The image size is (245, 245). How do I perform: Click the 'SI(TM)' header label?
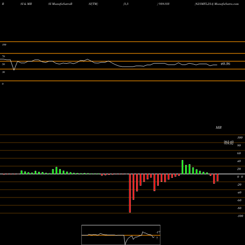93,4
